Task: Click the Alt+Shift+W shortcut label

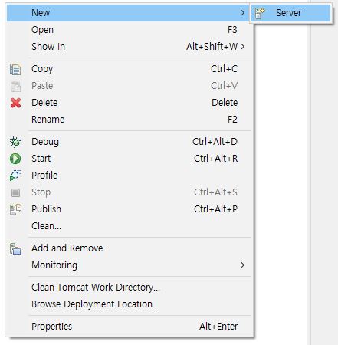Action: point(212,47)
